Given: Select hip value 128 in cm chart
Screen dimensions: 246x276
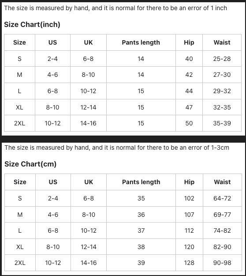Looking at the screenshot, I should click(189, 263).
